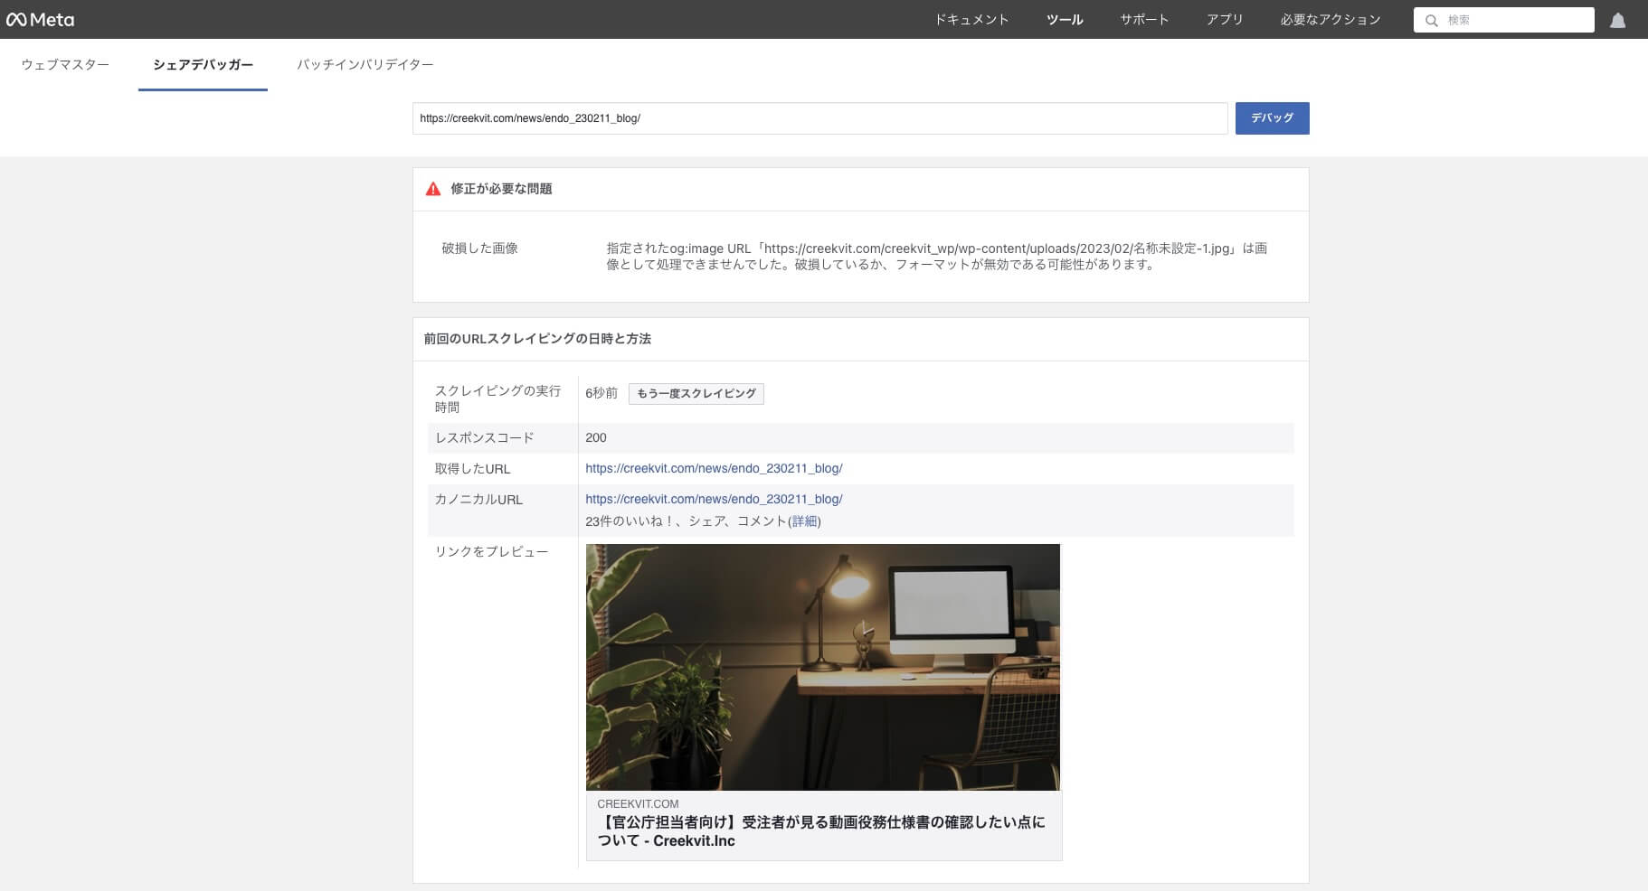Image resolution: width=1648 pixels, height=891 pixels.
Task: Open the アプリ menu
Action: 1224,20
